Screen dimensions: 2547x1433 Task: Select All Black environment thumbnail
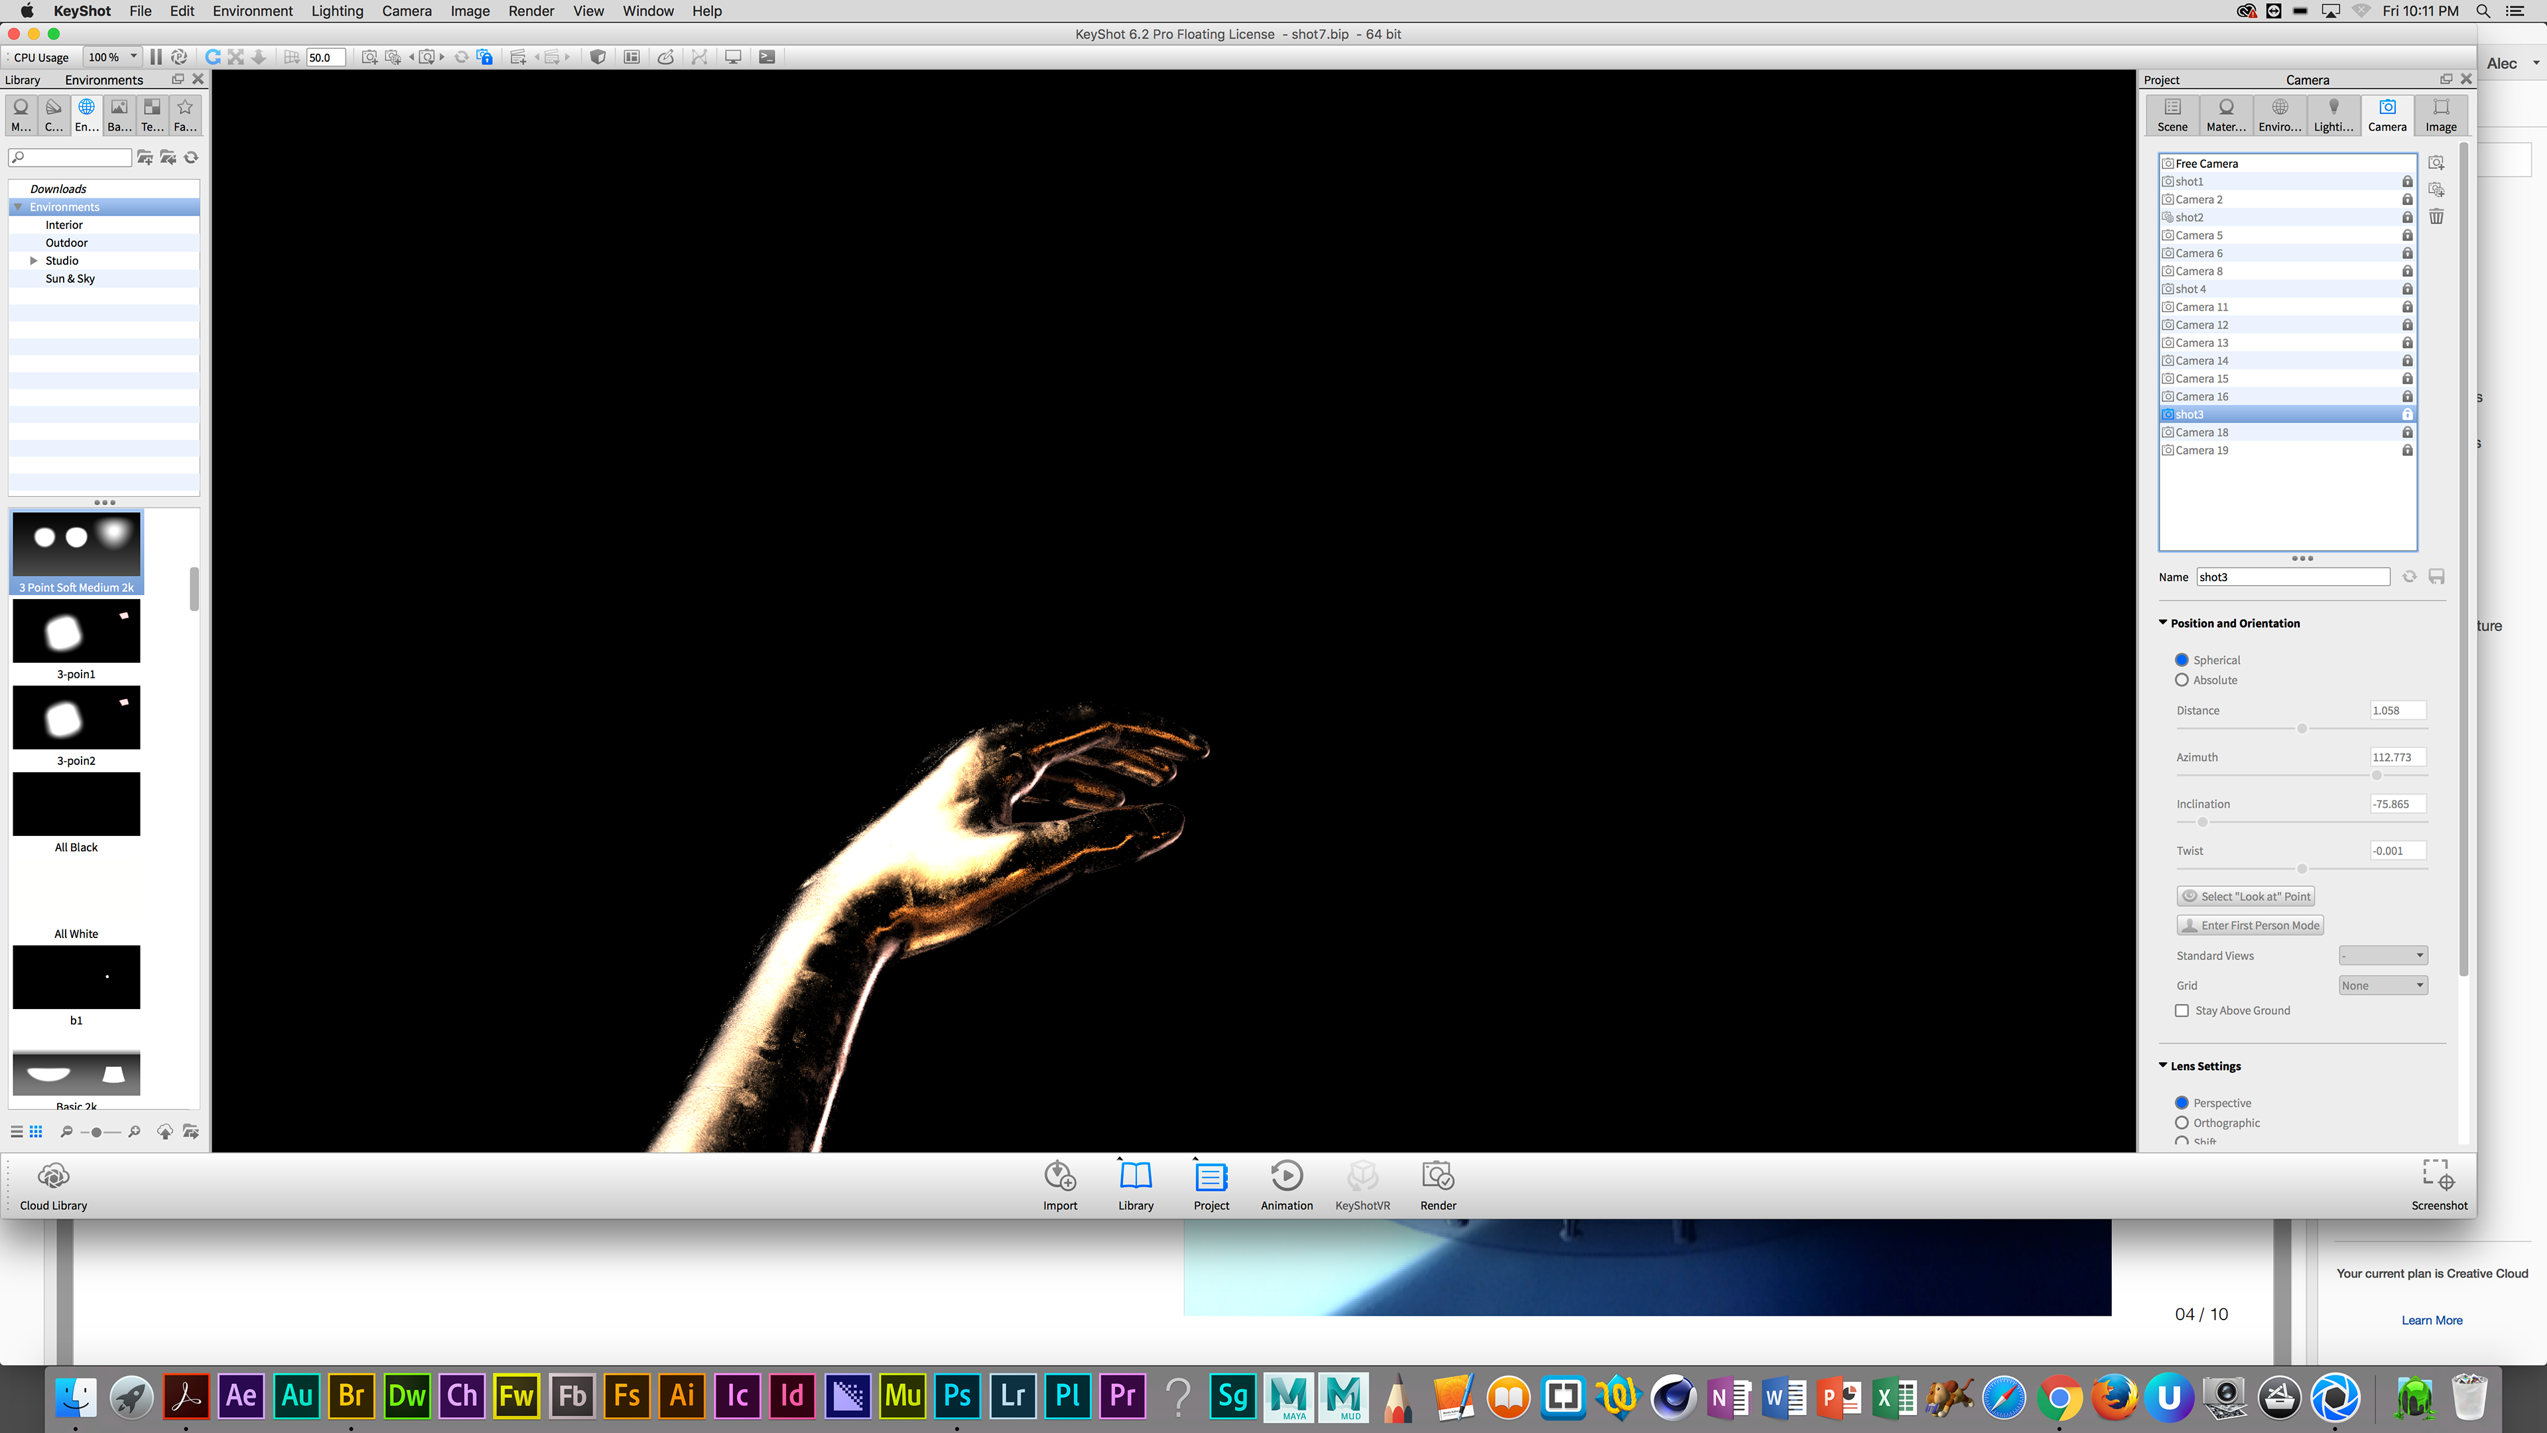pyautogui.click(x=76, y=804)
